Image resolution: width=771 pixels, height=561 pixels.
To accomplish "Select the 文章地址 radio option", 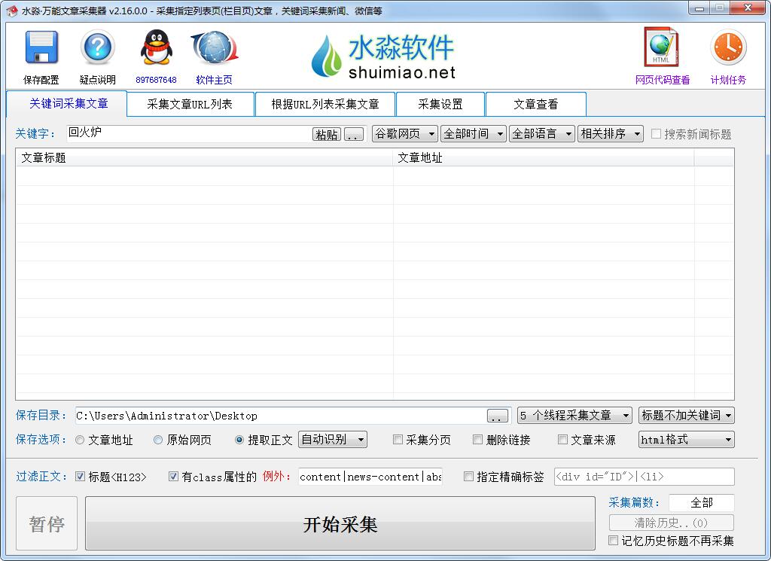I will [80, 440].
